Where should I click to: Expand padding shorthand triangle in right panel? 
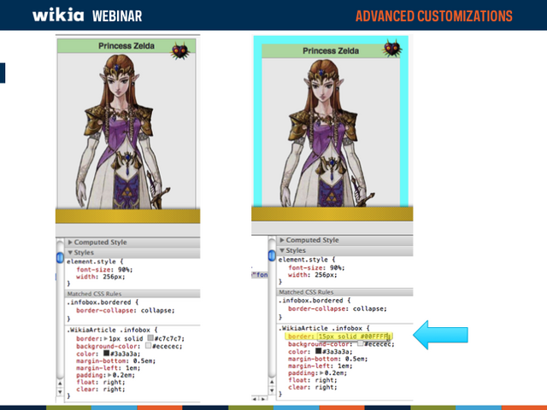[321, 373]
